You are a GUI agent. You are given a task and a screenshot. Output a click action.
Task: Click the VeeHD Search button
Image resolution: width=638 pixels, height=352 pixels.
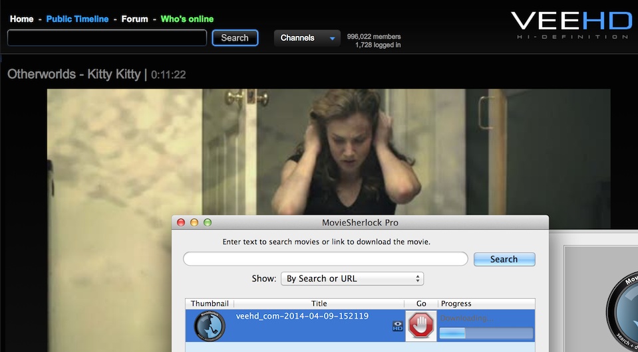point(235,38)
